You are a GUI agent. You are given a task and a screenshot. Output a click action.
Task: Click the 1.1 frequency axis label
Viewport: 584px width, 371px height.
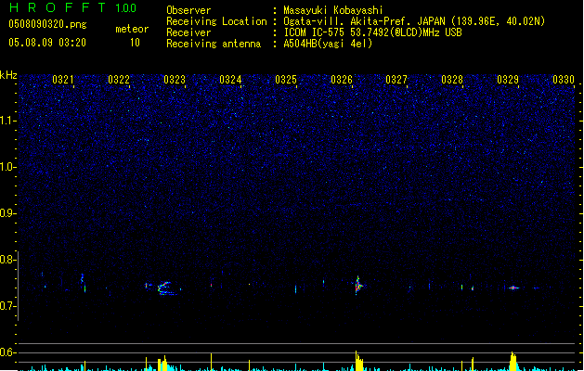7,121
